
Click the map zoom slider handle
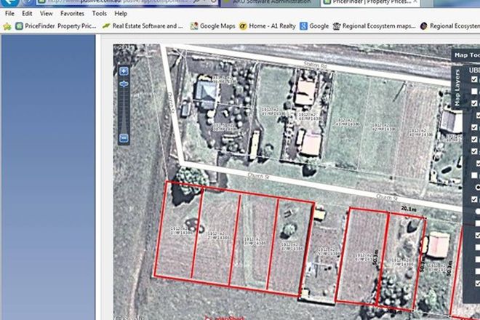(124, 84)
